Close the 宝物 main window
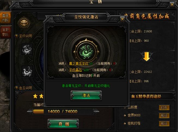 (172, 5)
